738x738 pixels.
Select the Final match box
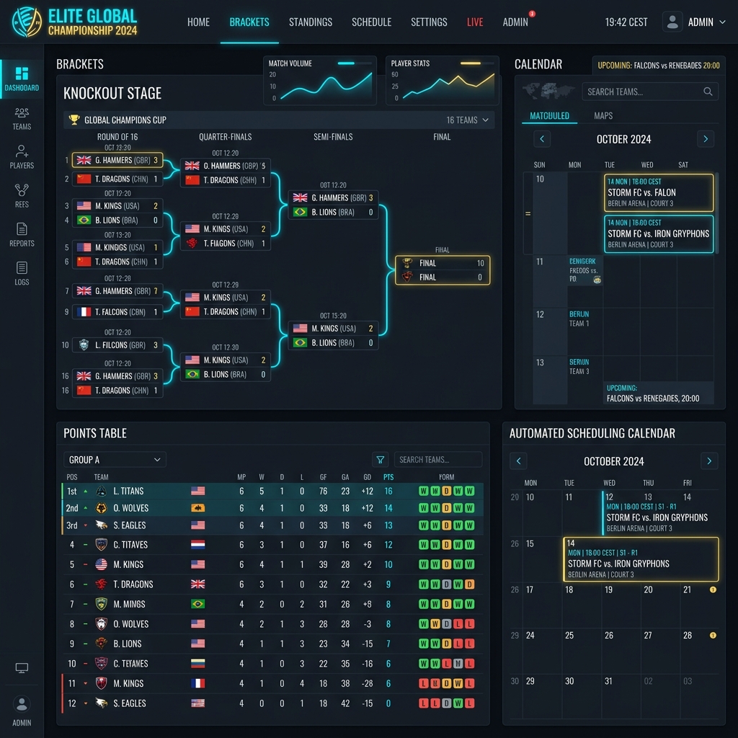tap(443, 270)
